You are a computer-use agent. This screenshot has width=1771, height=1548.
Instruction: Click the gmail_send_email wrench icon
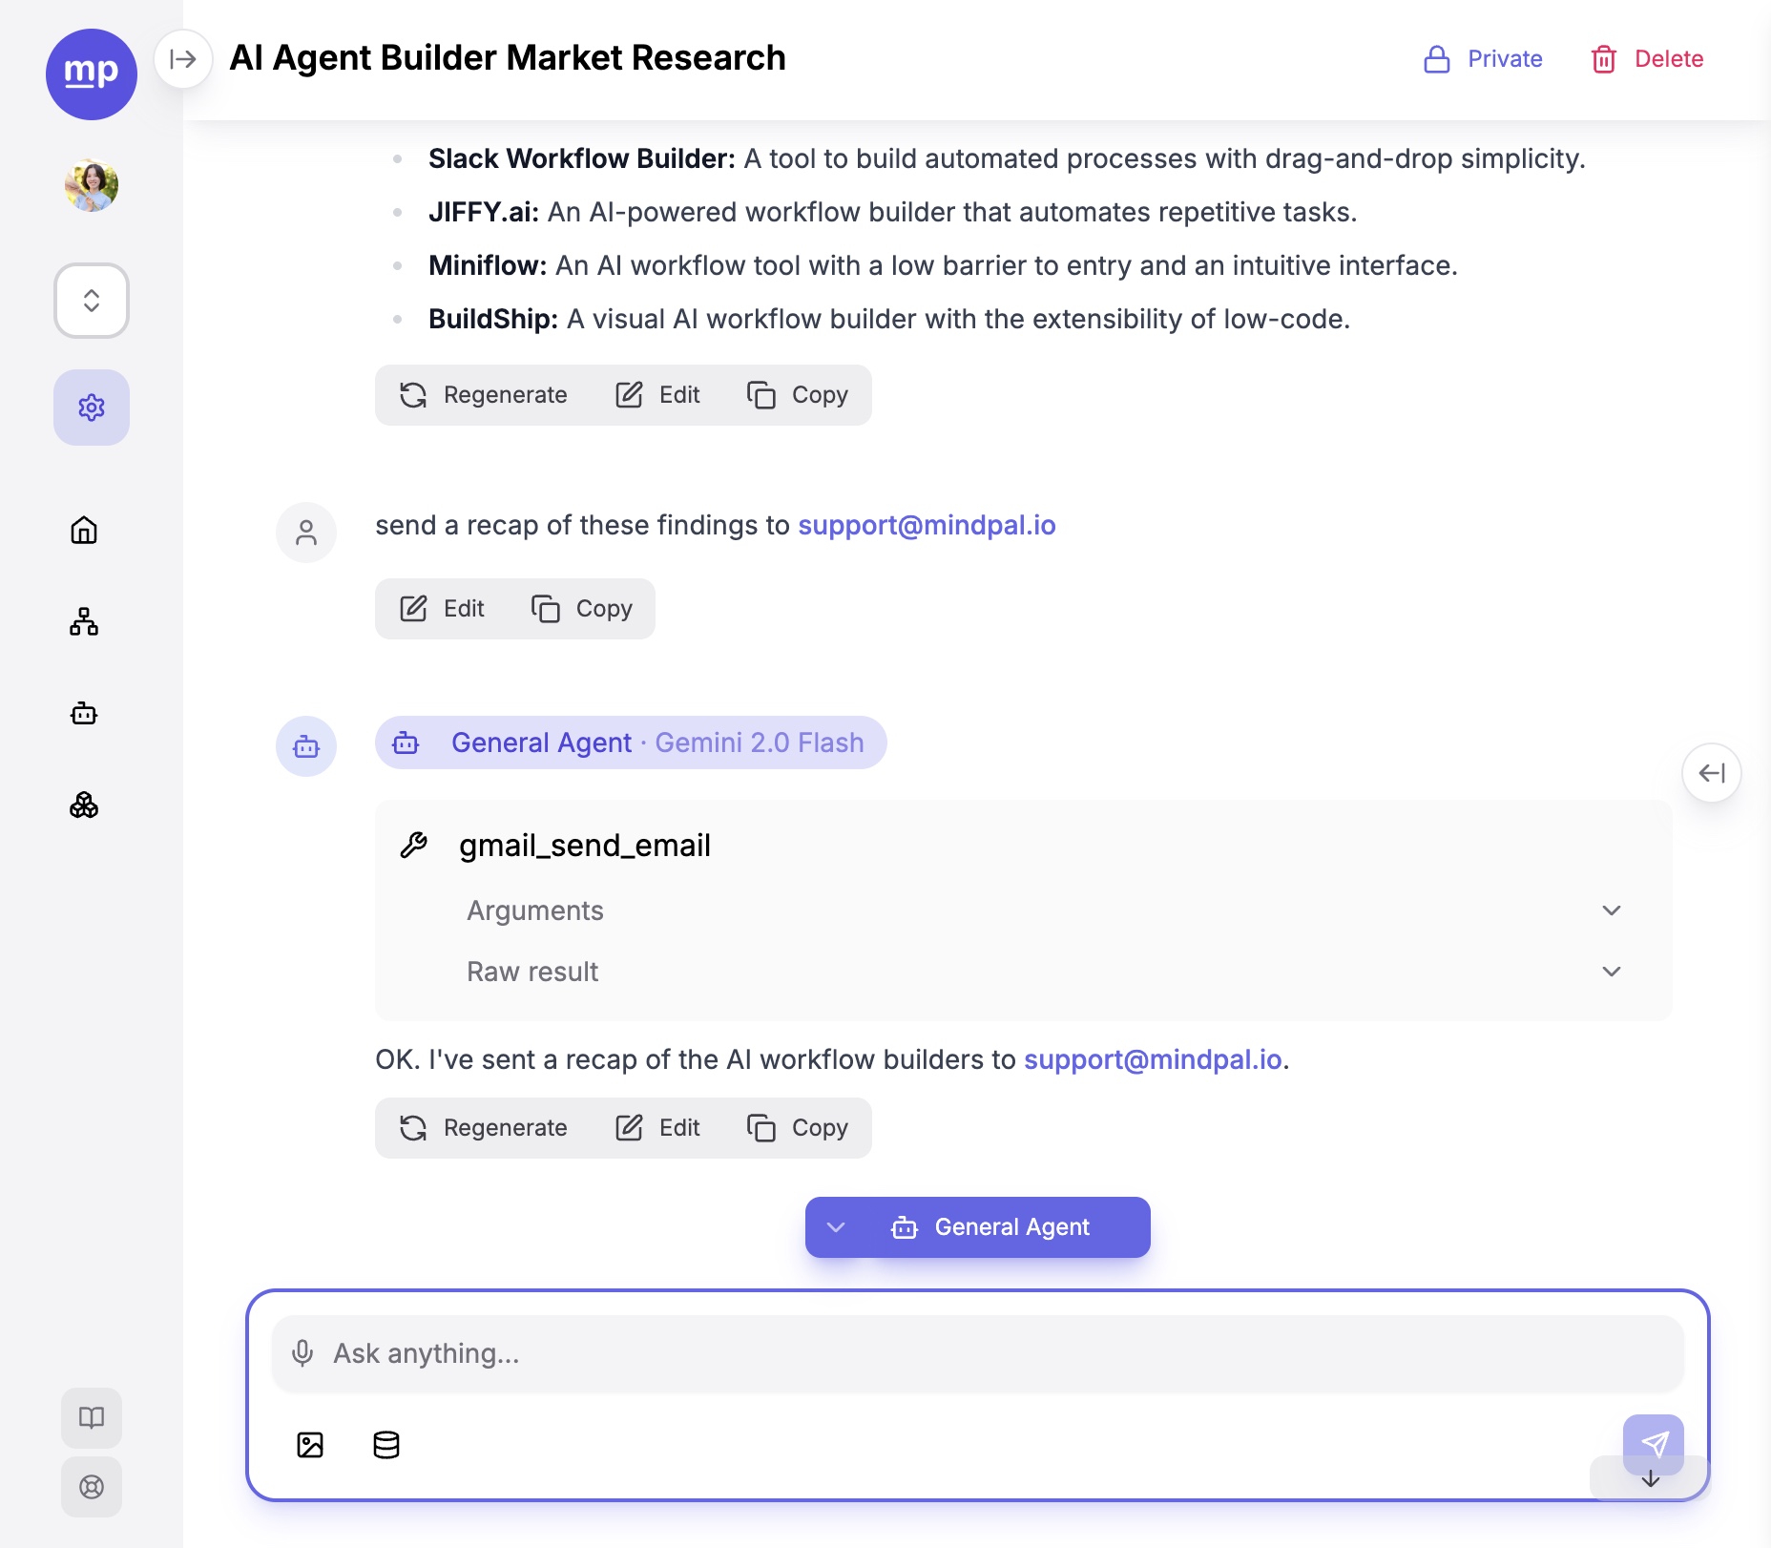[413, 846]
